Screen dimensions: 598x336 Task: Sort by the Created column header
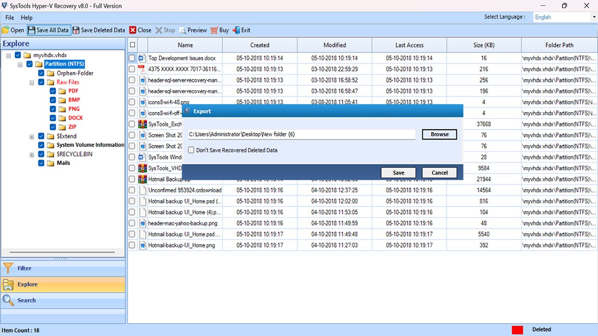tap(260, 45)
